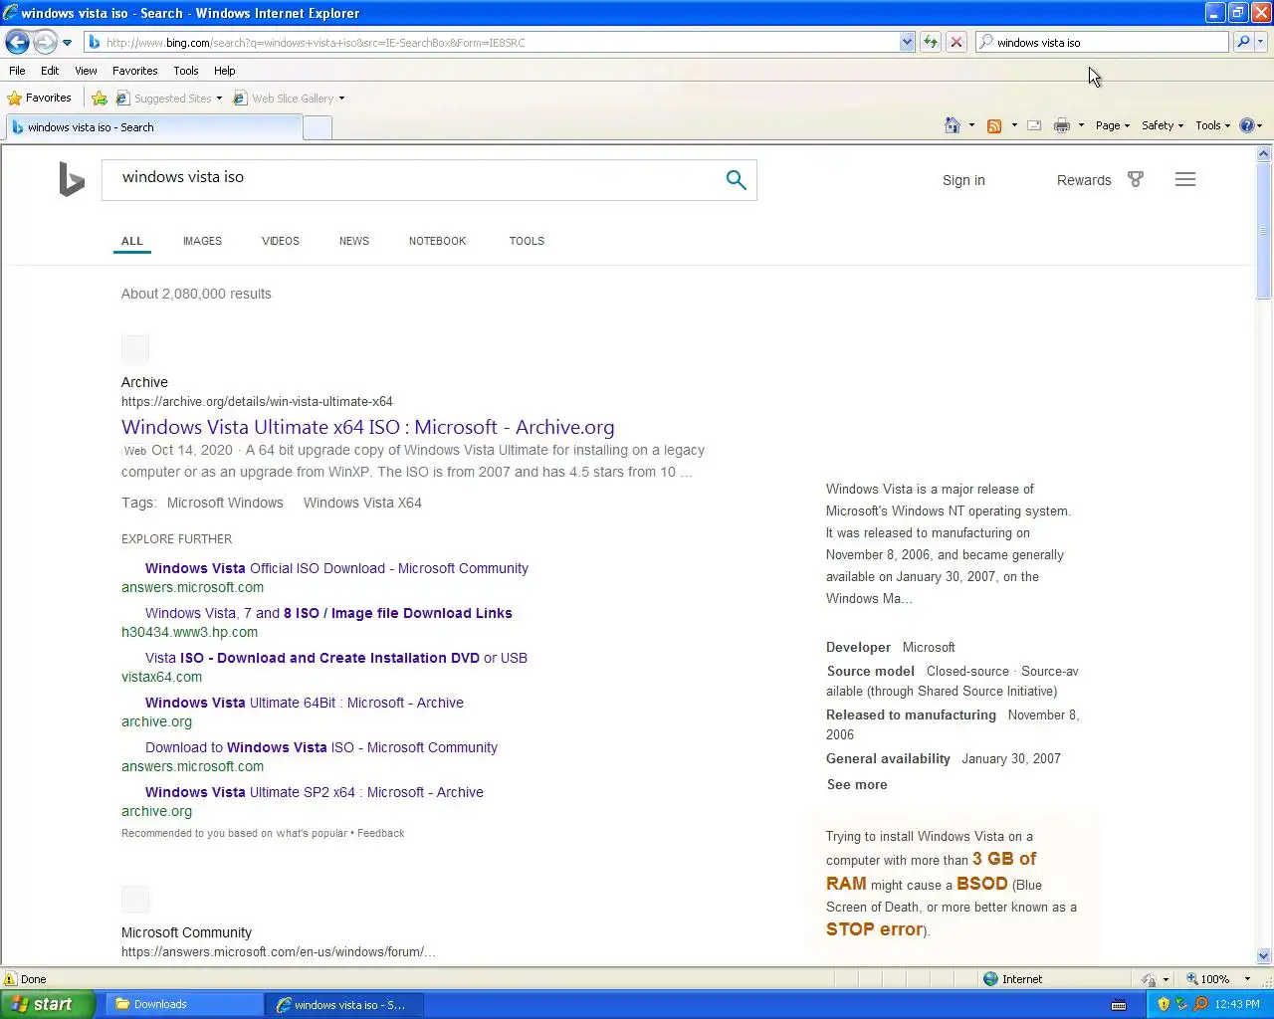Screen dimensions: 1274x1019
Task: Click the Bing logo
Action: tap(72, 179)
